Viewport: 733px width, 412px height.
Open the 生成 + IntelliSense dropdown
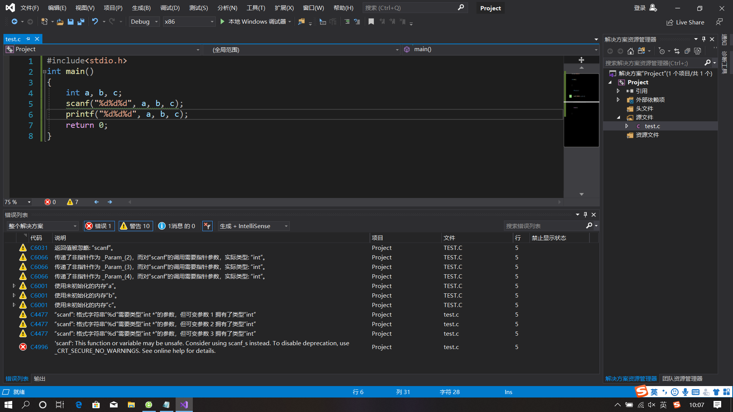click(x=253, y=226)
